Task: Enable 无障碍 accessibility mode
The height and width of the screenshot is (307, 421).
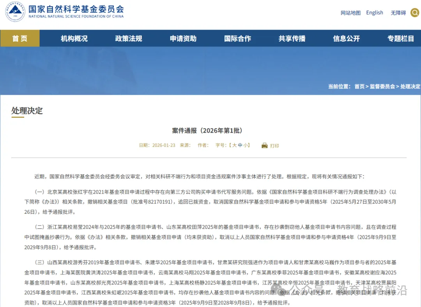Action: [x=398, y=13]
